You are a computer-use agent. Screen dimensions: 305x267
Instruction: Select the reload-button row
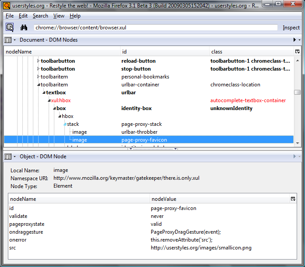pyautogui.click(x=149, y=61)
